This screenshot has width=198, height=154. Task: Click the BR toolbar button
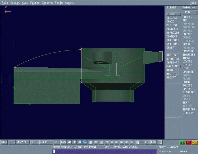(x=96, y=142)
